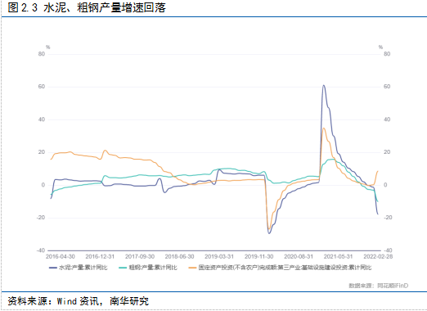This screenshot has width=427, height=311.
Task: Click the 2016-12-31 date label
Action: [x=100, y=257]
